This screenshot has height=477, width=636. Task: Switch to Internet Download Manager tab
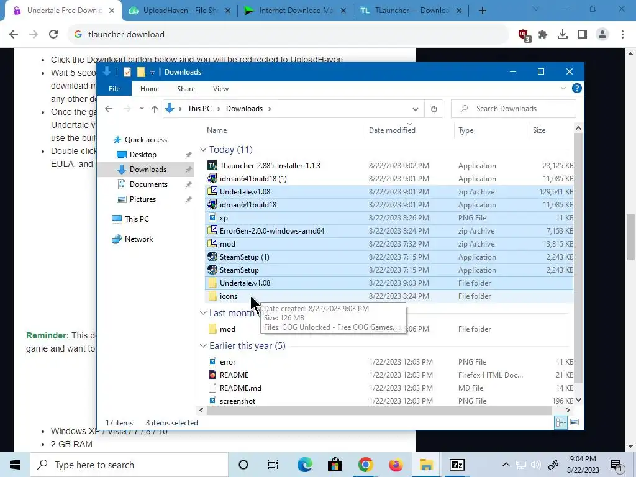(295, 11)
